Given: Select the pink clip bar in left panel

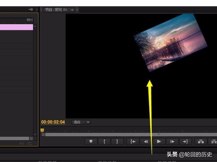Looking at the screenshot, I should click(16, 27).
